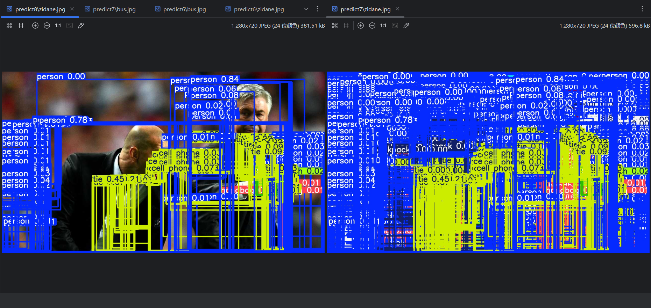Close the predict7\zidane.jpg tab
Image resolution: width=651 pixels, height=308 pixels.
click(x=397, y=9)
